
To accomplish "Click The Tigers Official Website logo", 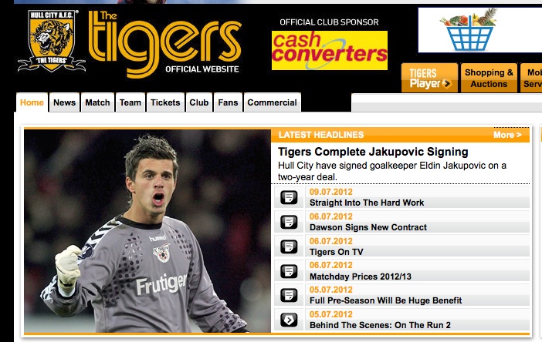I will click(165, 43).
